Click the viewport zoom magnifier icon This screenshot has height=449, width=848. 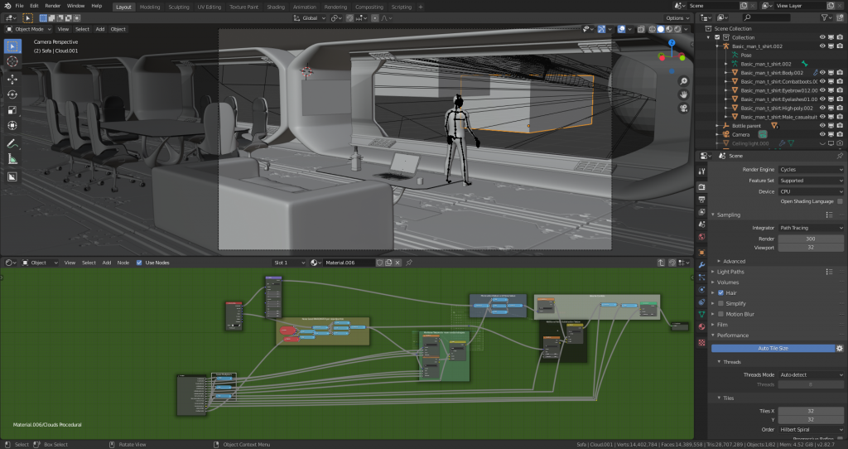(x=683, y=81)
